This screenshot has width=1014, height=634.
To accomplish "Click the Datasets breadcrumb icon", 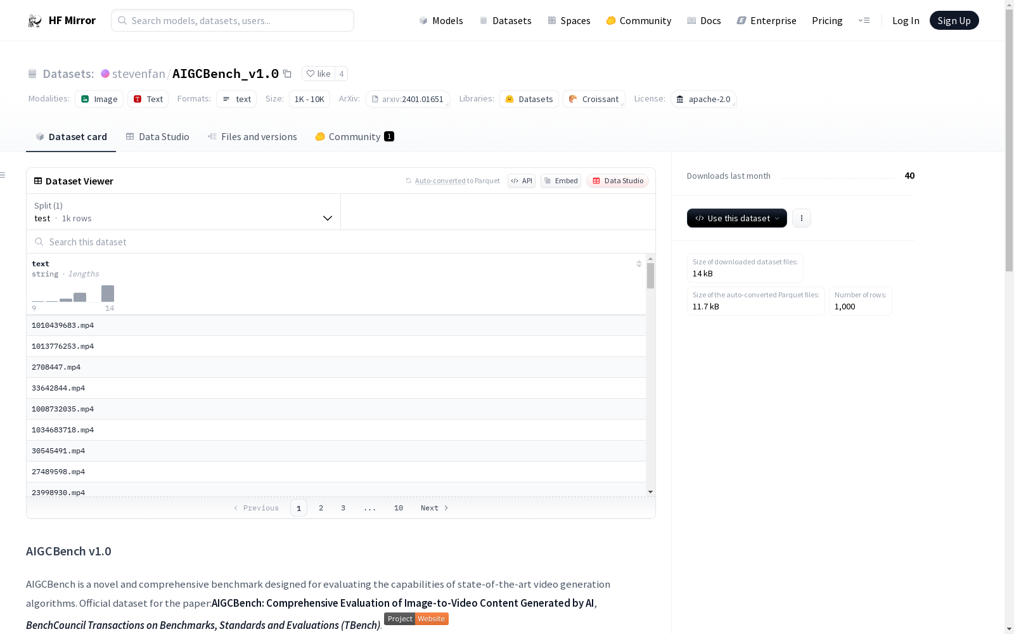I will click(32, 74).
